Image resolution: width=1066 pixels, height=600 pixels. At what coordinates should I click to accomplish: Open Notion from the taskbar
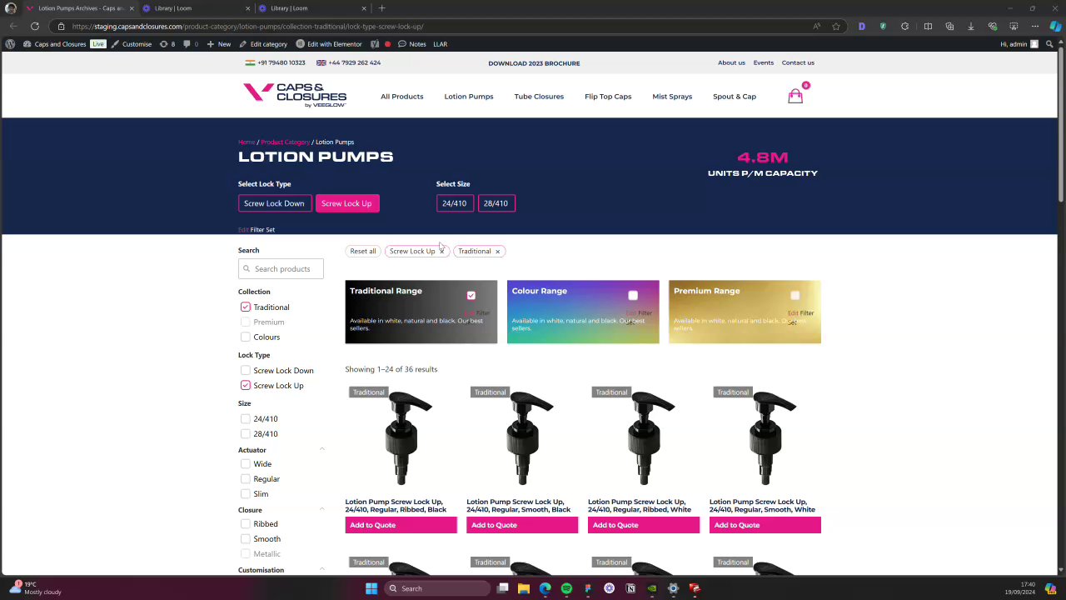pyautogui.click(x=630, y=588)
